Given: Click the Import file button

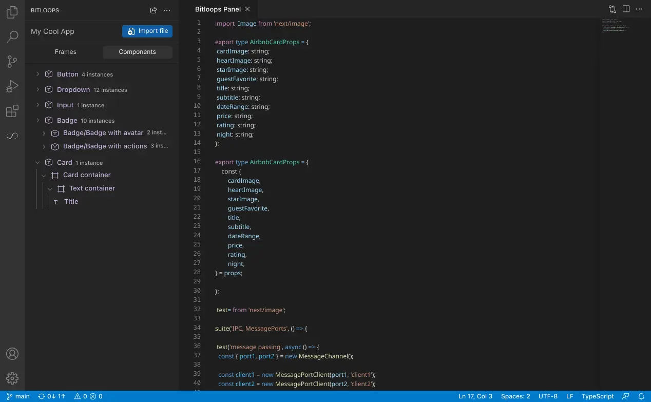Looking at the screenshot, I should 147,31.
